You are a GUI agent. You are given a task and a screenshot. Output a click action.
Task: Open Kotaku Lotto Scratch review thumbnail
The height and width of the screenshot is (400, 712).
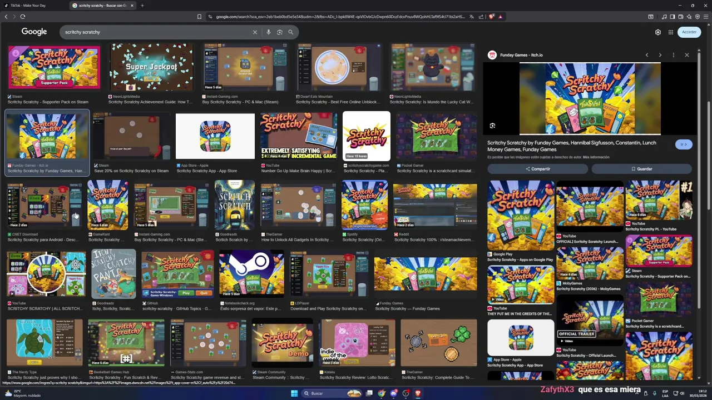point(357,343)
